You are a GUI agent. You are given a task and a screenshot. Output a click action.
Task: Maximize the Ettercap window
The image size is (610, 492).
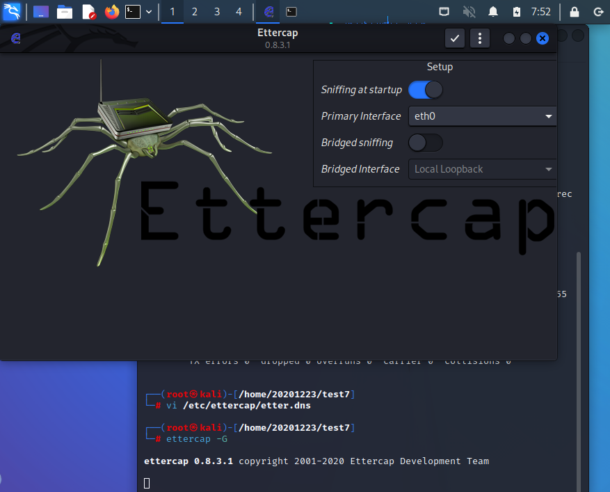point(526,38)
